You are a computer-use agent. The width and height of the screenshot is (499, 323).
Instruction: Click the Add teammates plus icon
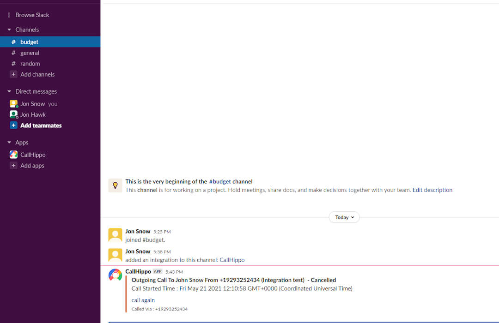(x=13, y=125)
